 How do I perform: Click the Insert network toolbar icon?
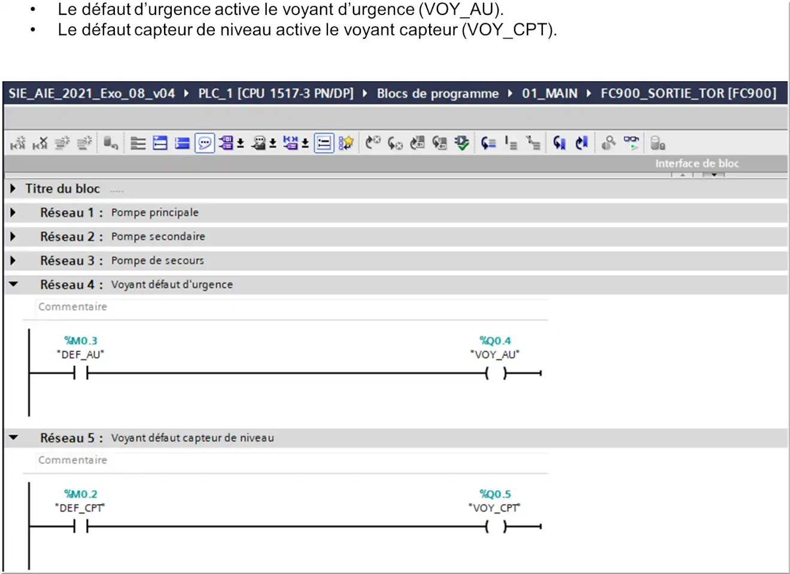(18, 143)
